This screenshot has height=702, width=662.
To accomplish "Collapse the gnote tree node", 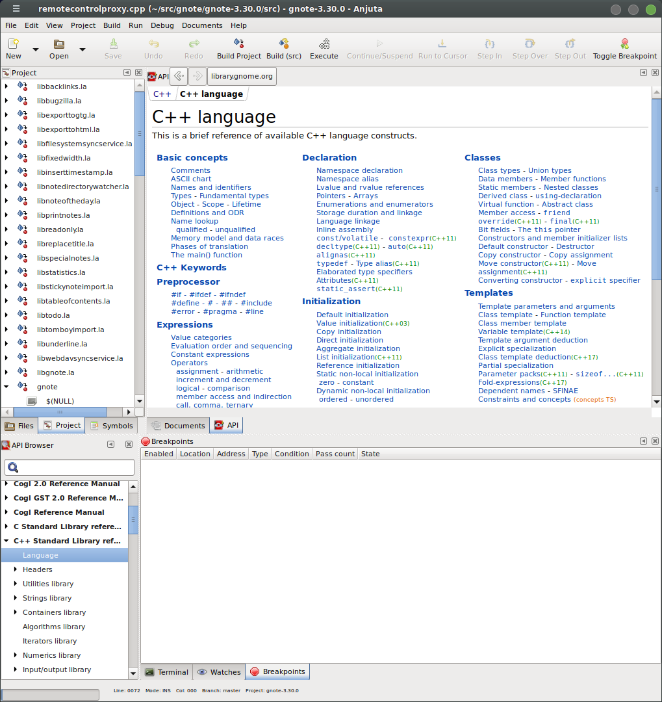I will pos(6,386).
